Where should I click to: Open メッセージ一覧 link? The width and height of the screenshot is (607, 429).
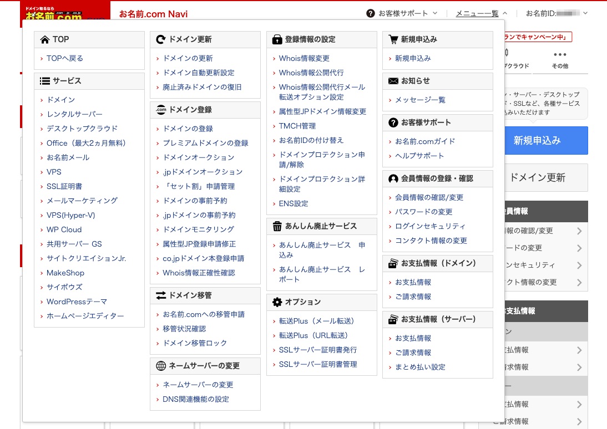(420, 100)
